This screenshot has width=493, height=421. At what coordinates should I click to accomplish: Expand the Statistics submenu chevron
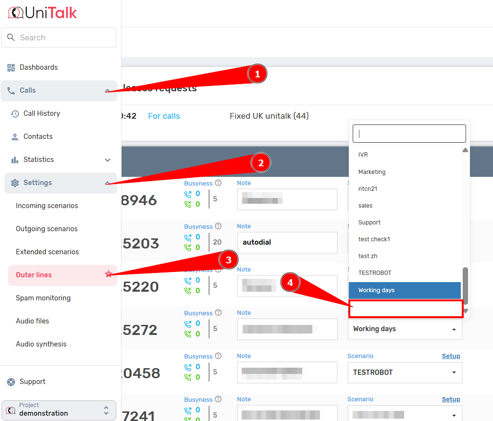pos(108,160)
